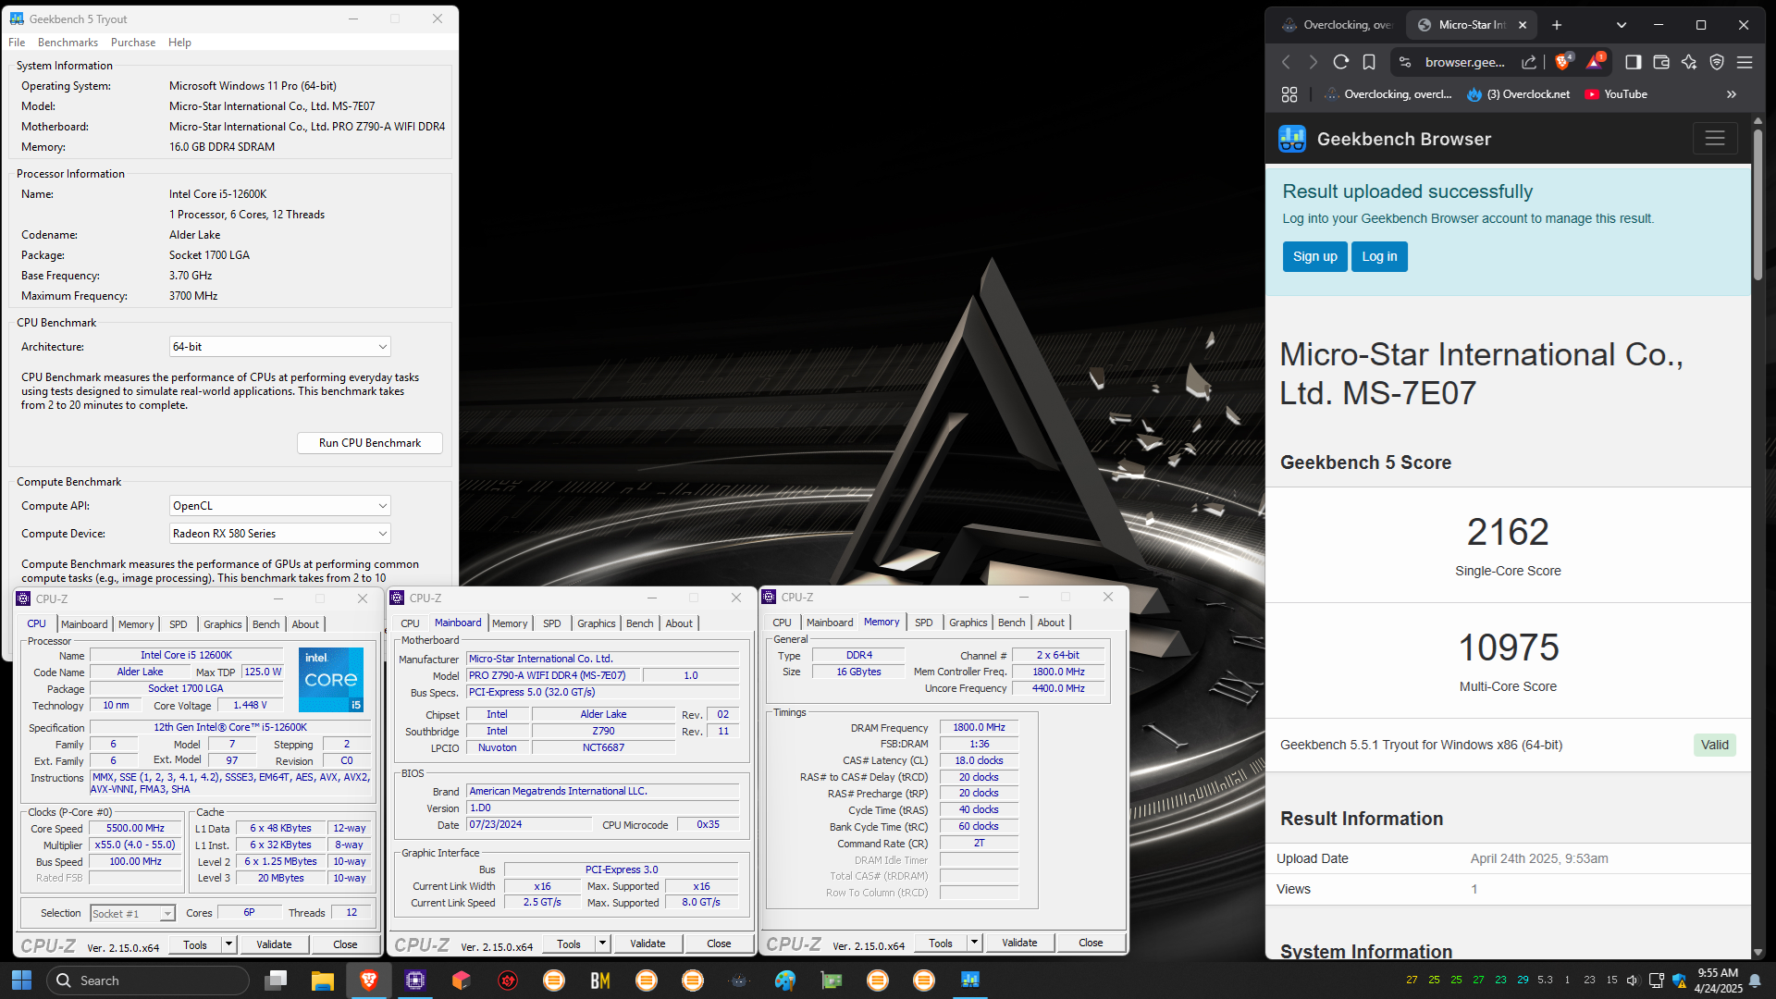The image size is (1776, 999).
Task: Open the Compute API OpenCL dropdown
Action: point(279,506)
